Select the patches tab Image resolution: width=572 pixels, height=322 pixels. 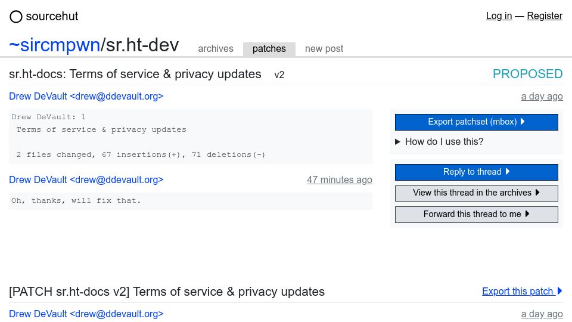coord(269,49)
